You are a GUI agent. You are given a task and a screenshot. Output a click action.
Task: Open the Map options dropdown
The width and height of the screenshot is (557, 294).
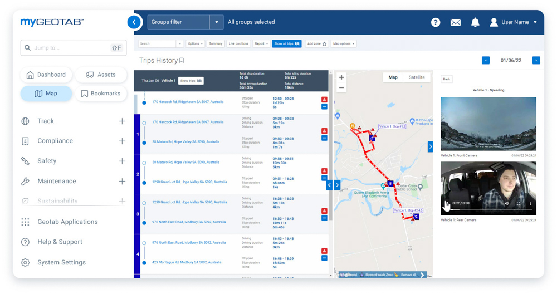coord(344,43)
